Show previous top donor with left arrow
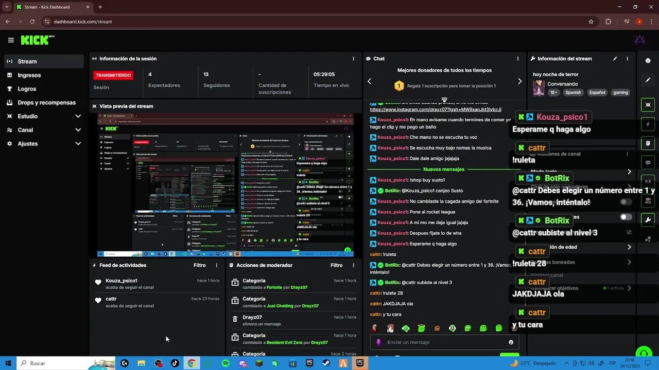The image size is (659, 370). pyautogui.click(x=369, y=81)
